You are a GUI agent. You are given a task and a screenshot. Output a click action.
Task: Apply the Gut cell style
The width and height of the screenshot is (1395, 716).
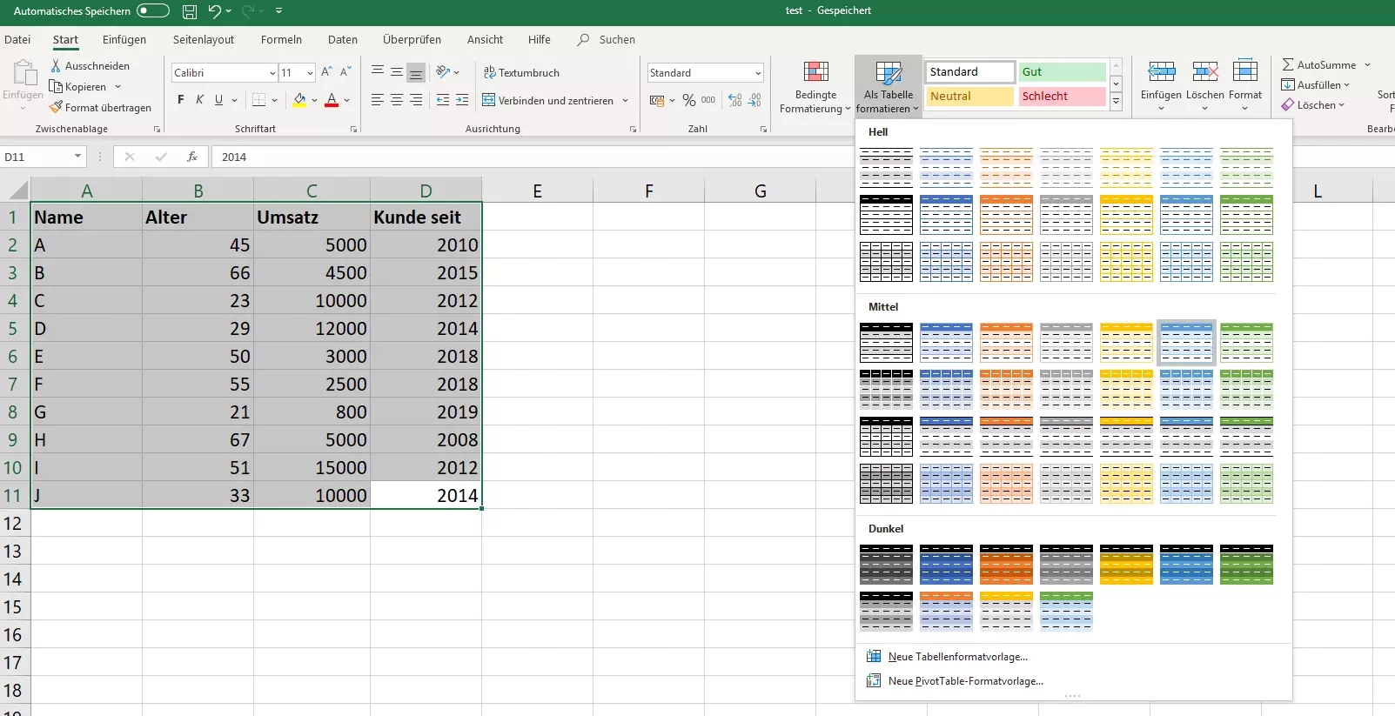click(x=1062, y=72)
